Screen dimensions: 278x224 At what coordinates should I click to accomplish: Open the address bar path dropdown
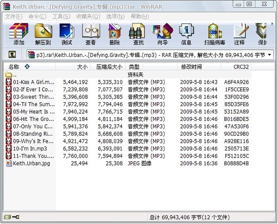tap(270, 55)
